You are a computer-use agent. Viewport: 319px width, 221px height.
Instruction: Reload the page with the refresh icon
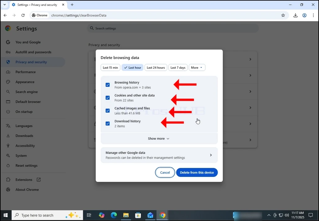click(23, 15)
